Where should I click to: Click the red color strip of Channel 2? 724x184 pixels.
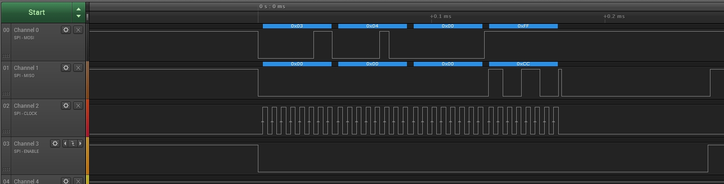coord(88,118)
